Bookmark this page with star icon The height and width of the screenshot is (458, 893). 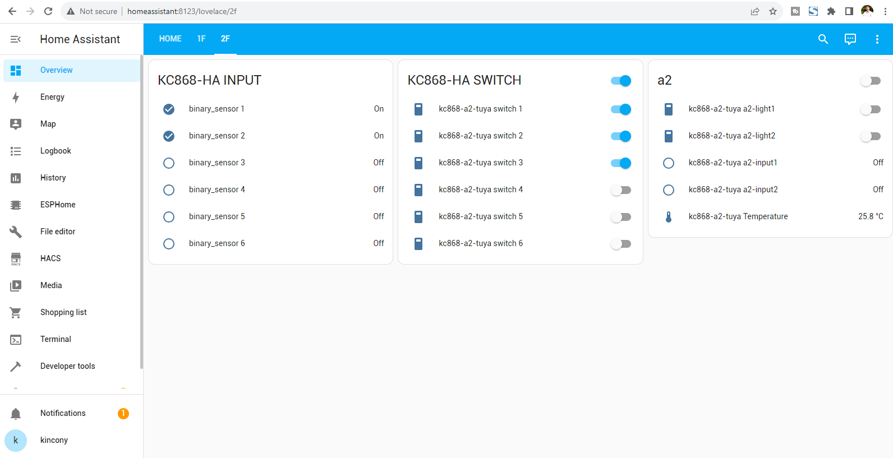click(x=773, y=11)
